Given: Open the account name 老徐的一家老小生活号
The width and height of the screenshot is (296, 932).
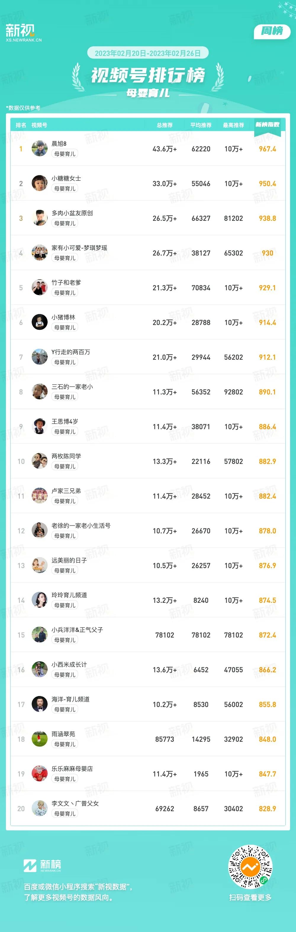Looking at the screenshot, I should pyautogui.click(x=81, y=526).
